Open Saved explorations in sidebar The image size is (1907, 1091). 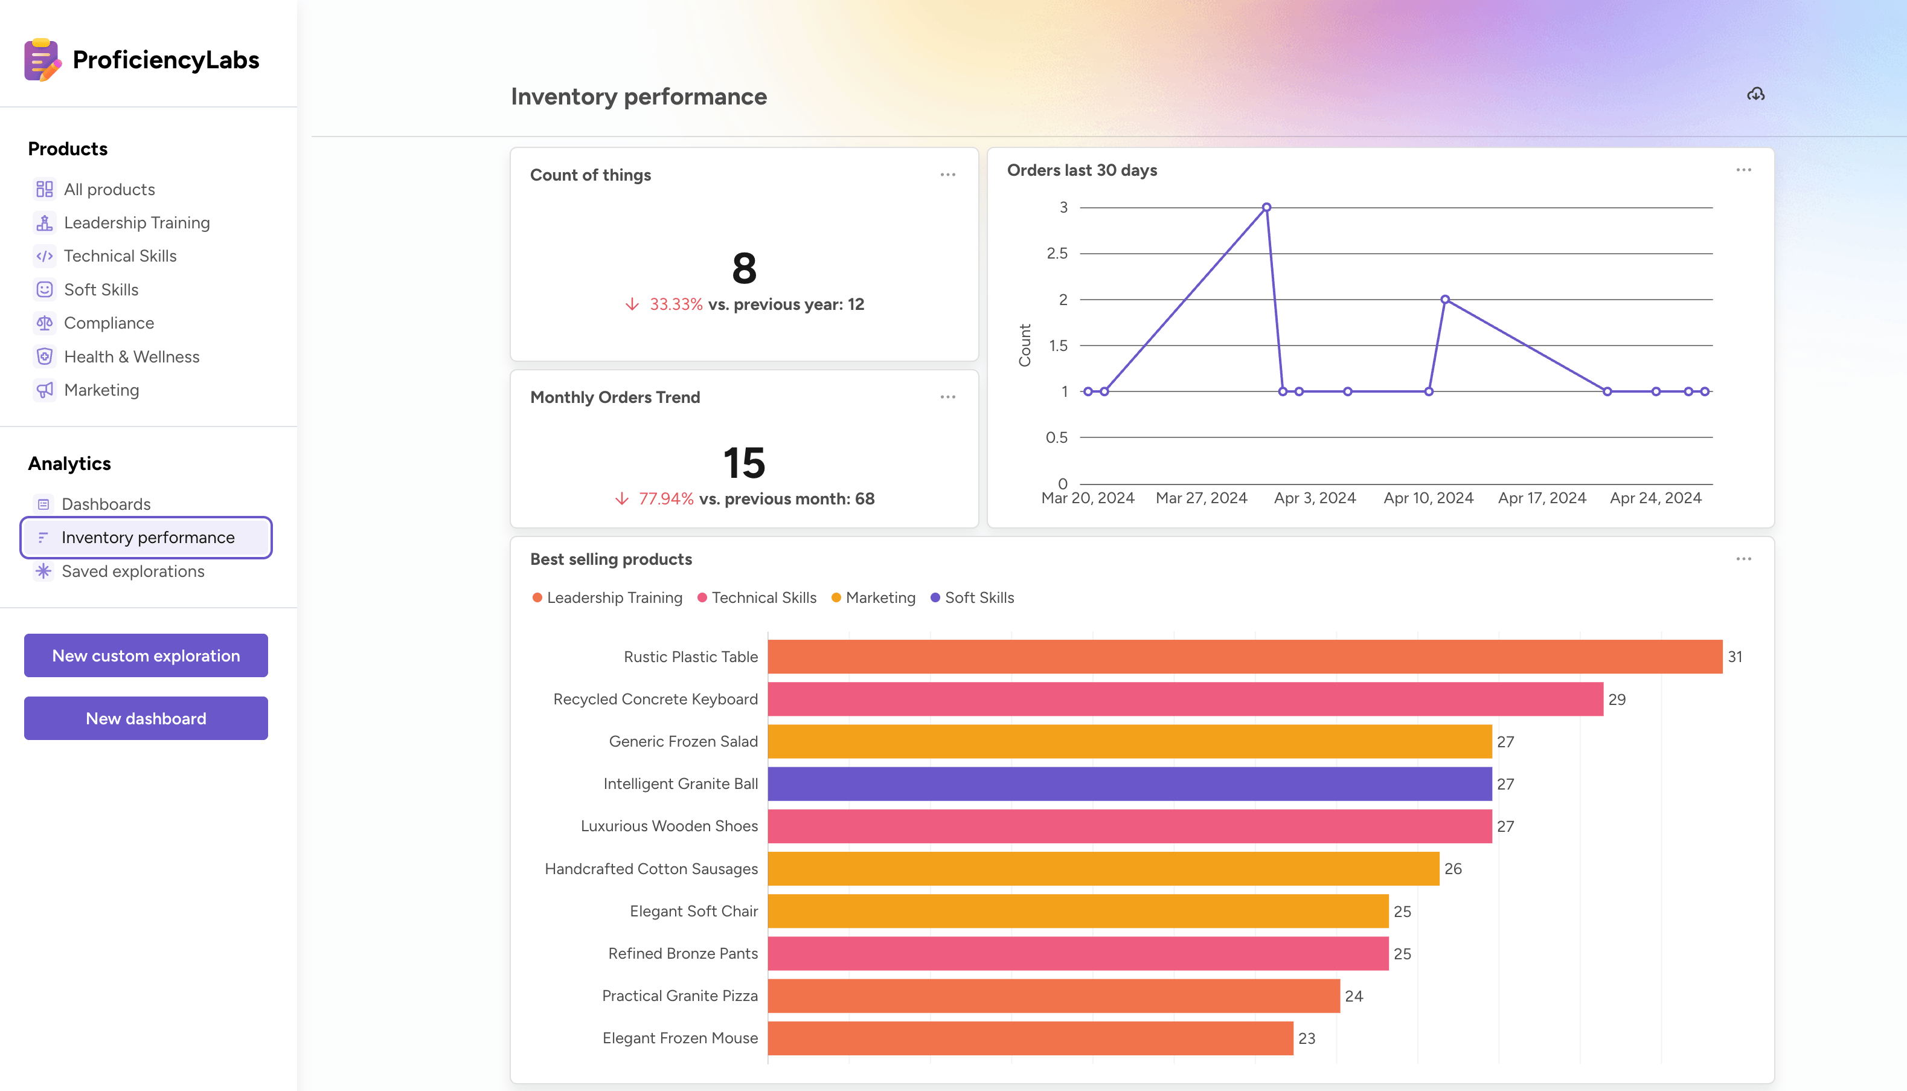[133, 571]
